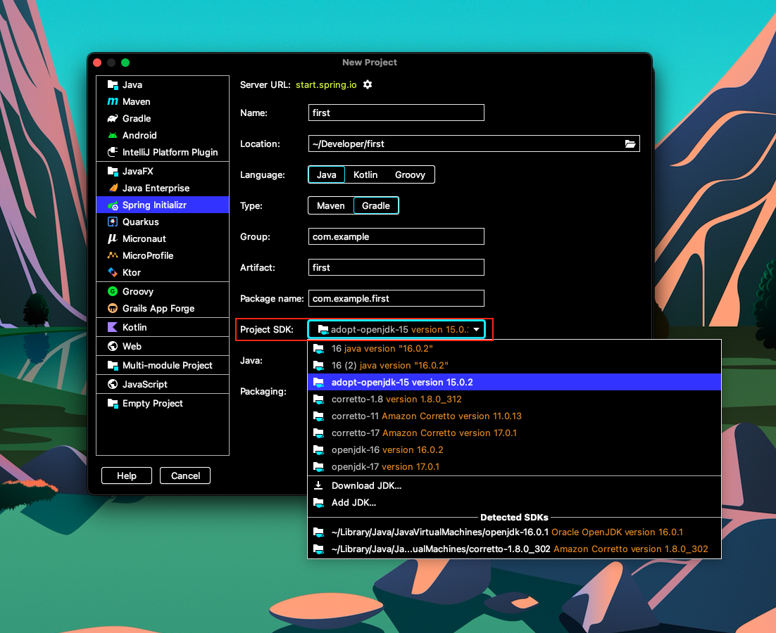Screen dimensions: 776x633
Task: Click the Name input field
Action: pos(396,113)
